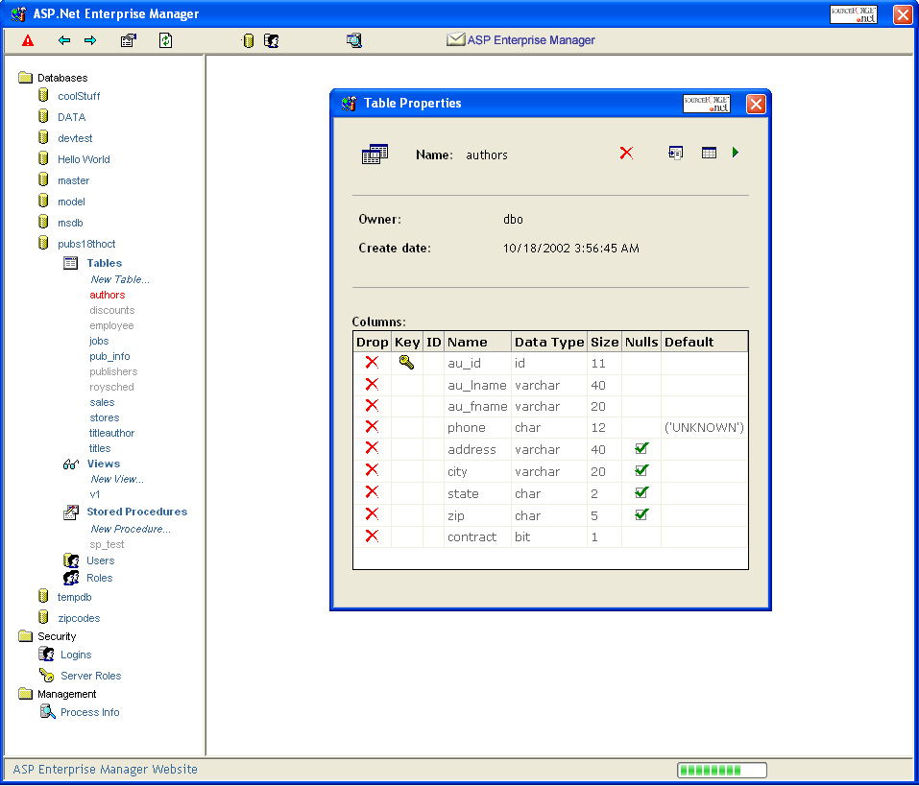Select the titleauthor table

112,433
